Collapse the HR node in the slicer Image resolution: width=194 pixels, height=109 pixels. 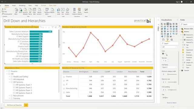coord(7,74)
